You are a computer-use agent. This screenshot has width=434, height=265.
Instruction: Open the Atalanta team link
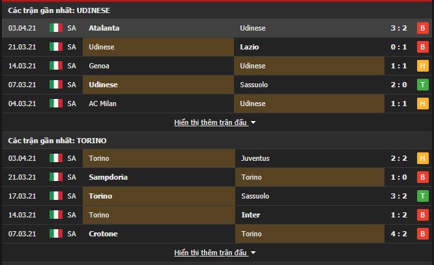coord(104,28)
